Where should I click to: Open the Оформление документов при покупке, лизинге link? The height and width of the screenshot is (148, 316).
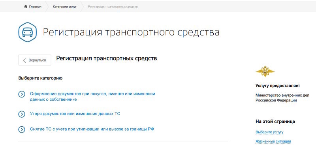92,96
